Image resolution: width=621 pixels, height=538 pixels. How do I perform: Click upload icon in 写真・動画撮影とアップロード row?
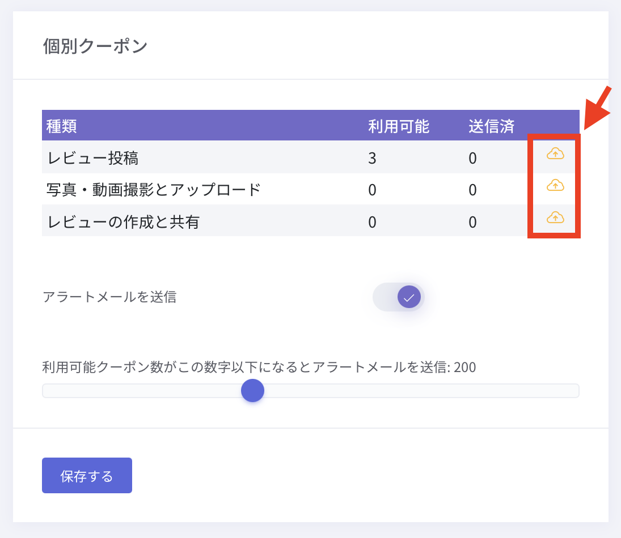pyautogui.click(x=555, y=185)
